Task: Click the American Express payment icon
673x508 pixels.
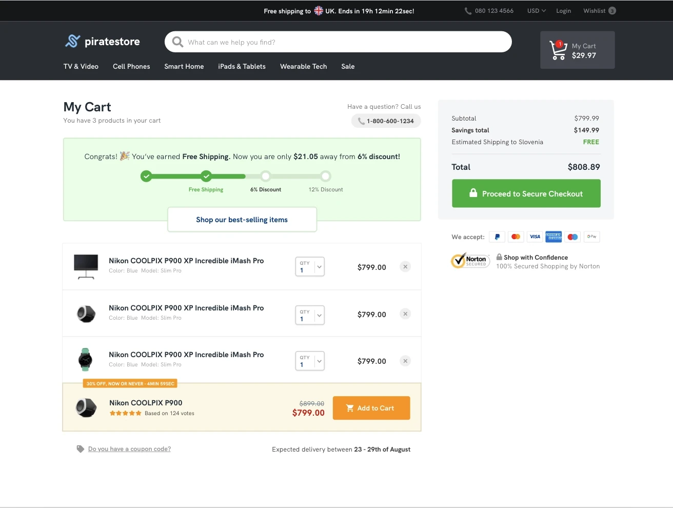Action: (x=553, y=237)
